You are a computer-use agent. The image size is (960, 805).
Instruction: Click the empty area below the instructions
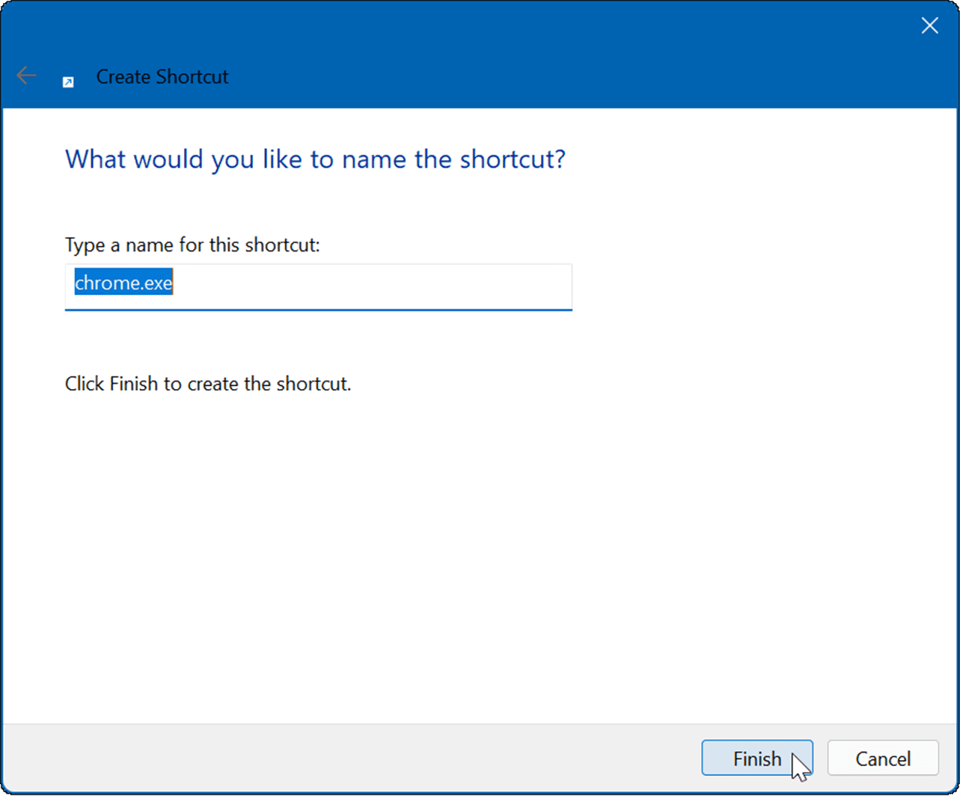pyautogui.click(x=479, y=561)
